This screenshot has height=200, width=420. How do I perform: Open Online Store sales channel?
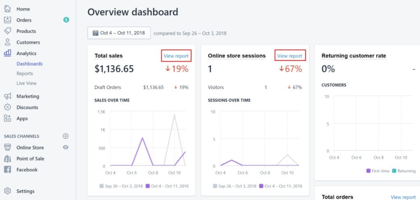click(30, 147)
